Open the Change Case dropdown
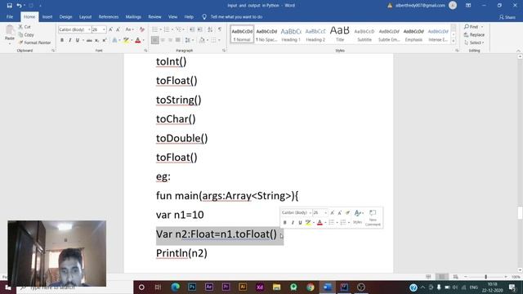This screenshot has width=523, height=294. (x=129, y=29)
